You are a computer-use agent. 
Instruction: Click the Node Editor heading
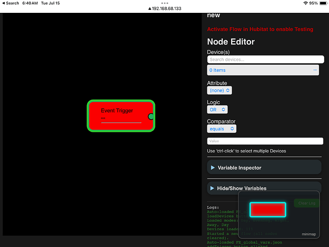tap(231, 41)
